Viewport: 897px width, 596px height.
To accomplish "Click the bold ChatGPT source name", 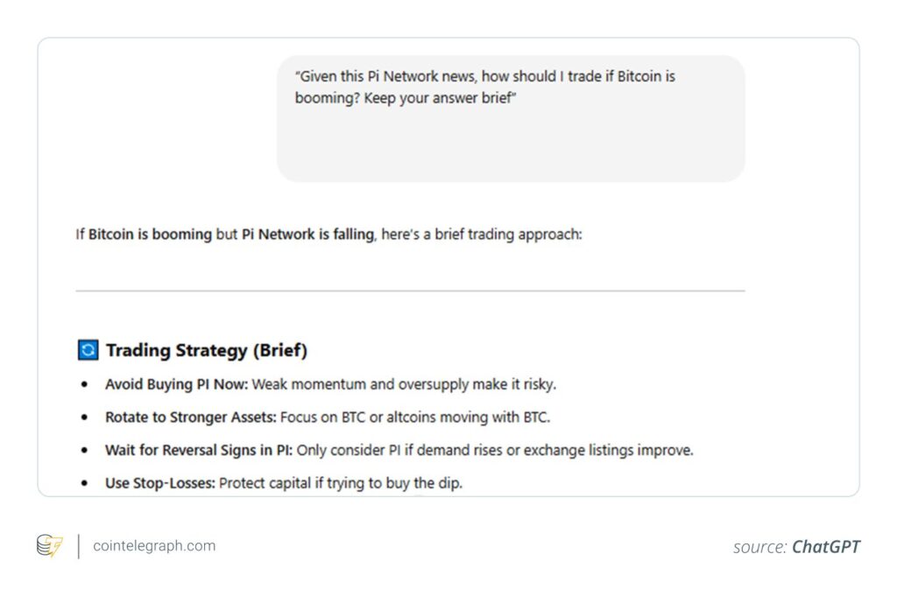I will pyautogui.click(x=826, y=547).
